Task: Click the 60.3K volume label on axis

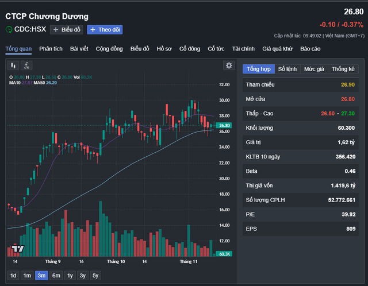Action: tap(224, 253)
